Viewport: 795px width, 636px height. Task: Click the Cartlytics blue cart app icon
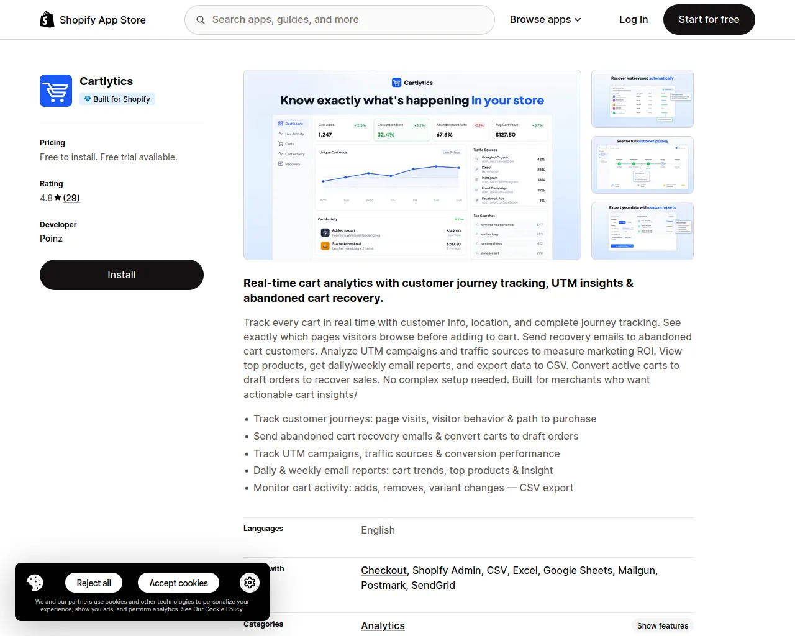tap(55, 90)
